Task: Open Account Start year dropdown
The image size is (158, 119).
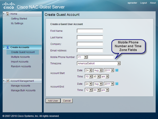Action: [109, 70]
